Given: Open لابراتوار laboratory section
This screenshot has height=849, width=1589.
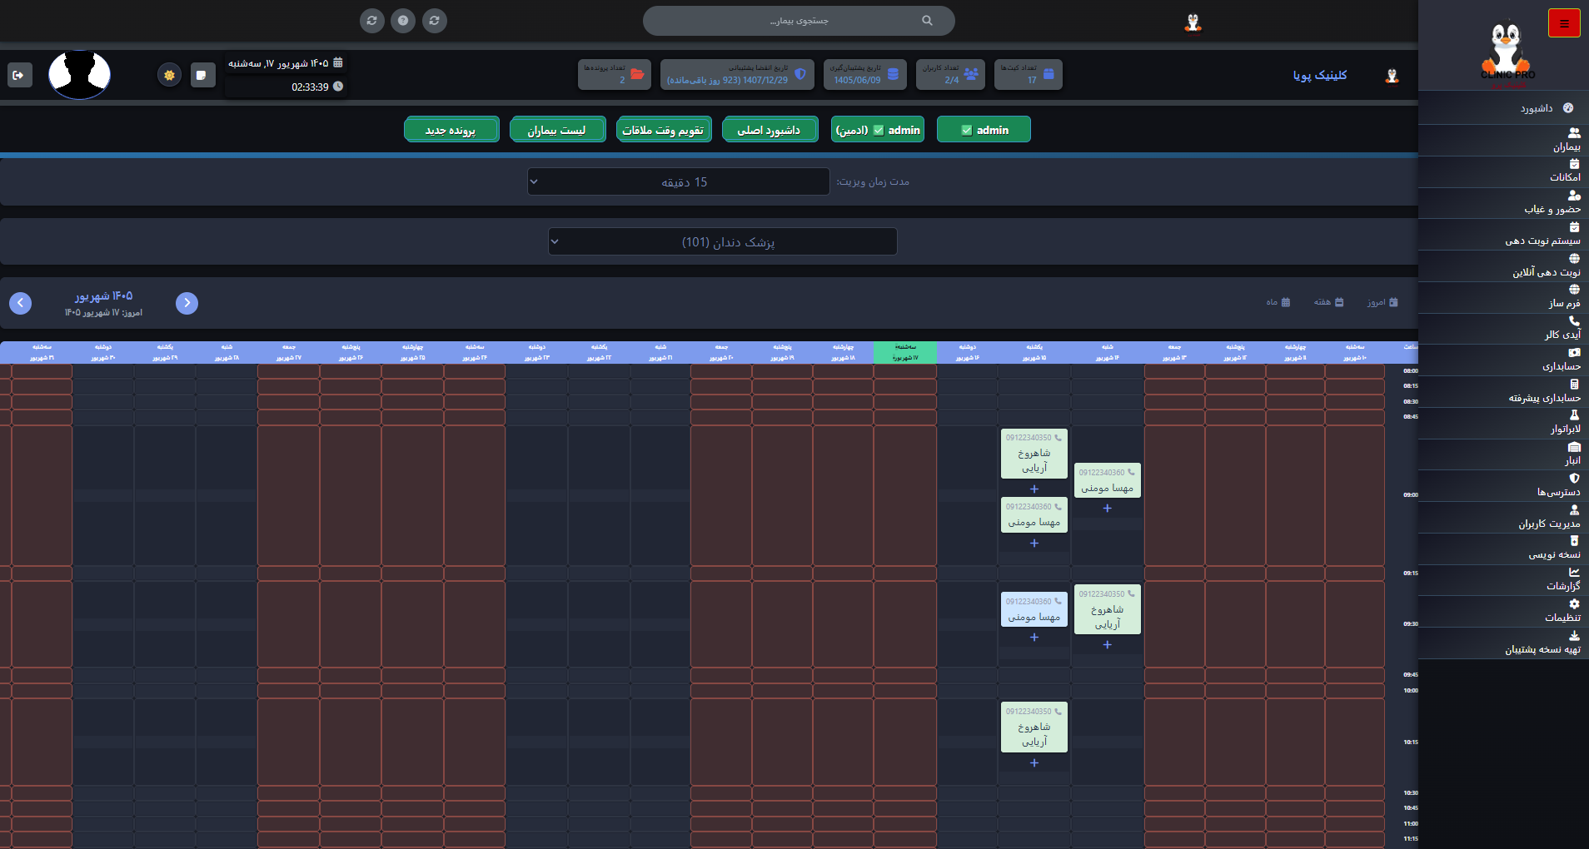Looking at the screenshot, I should coord(1503,424).
